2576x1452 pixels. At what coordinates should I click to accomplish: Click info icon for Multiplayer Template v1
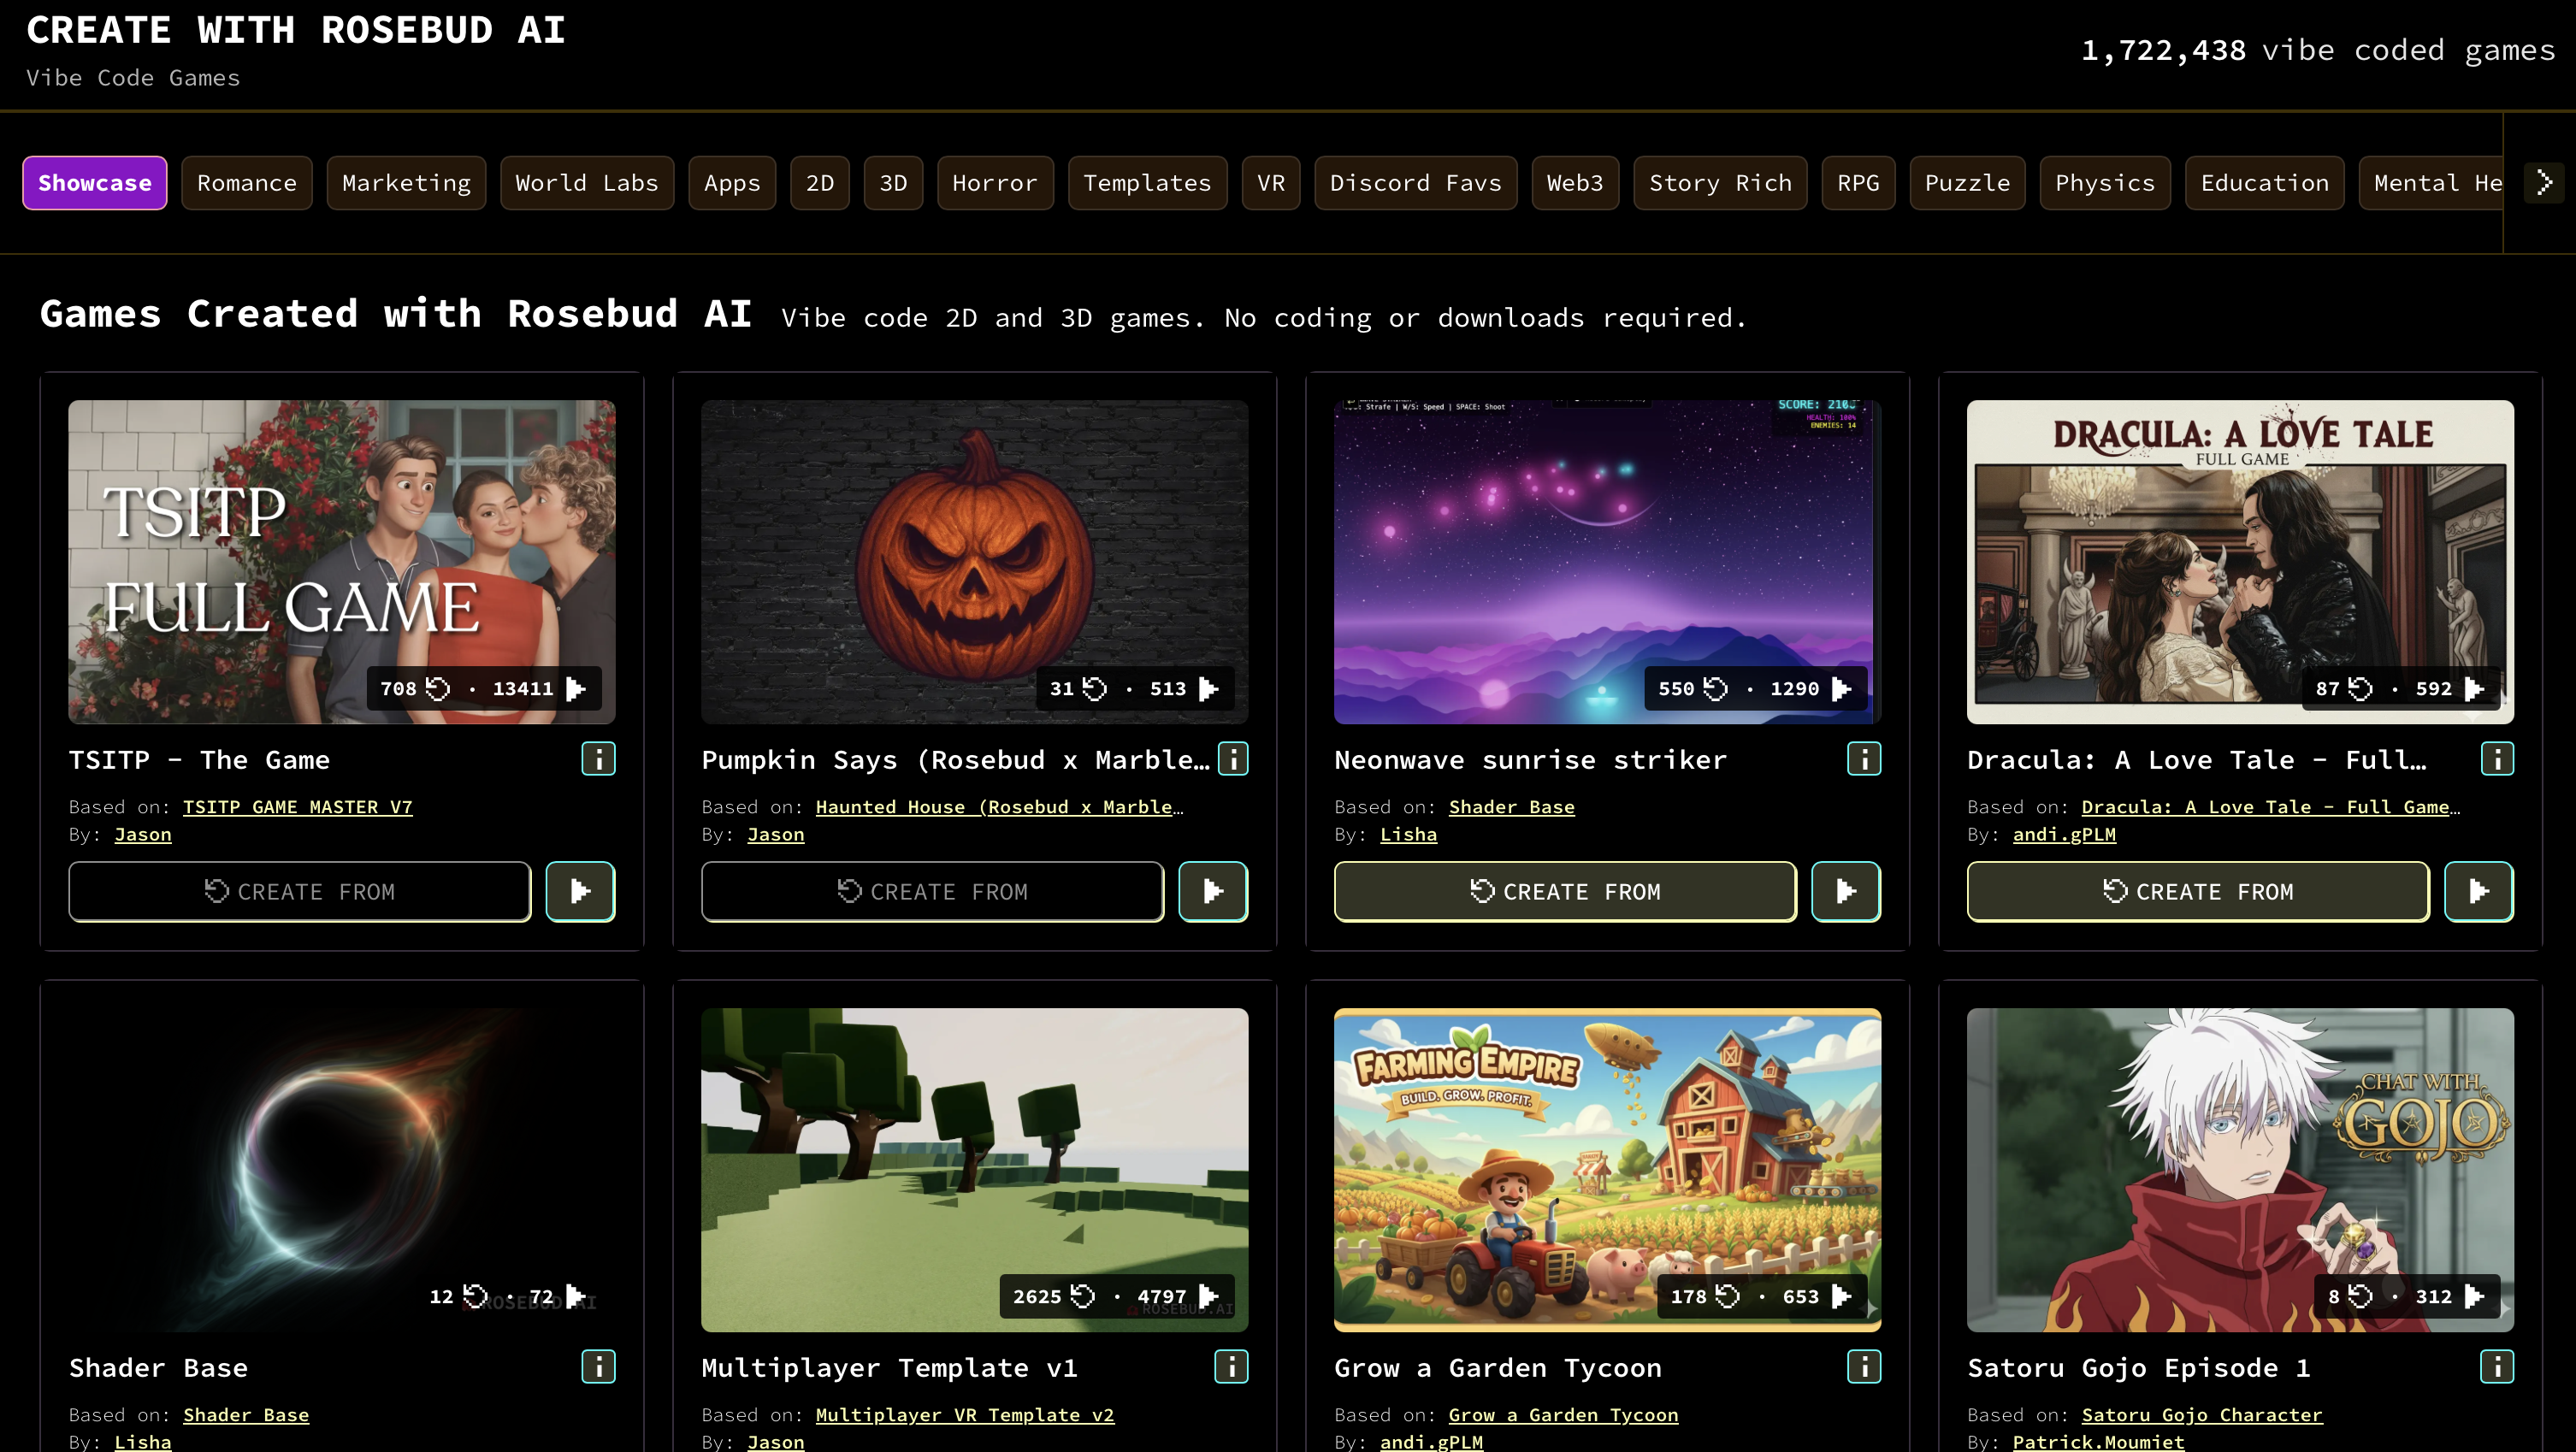pos(1231,1367)
